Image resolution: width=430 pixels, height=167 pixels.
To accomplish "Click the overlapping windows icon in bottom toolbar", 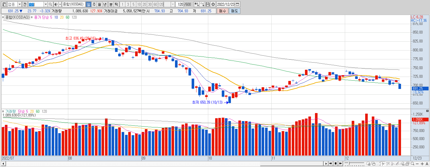I will pyautogui.click(x=373, y=164).
